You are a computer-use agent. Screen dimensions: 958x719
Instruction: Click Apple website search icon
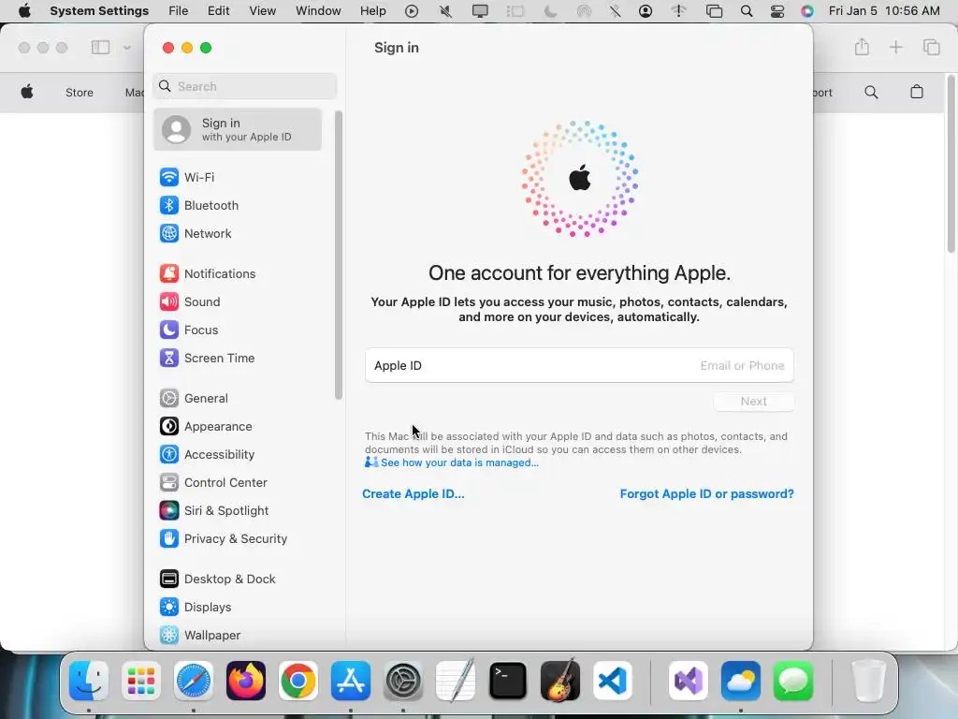click(871, 93)
